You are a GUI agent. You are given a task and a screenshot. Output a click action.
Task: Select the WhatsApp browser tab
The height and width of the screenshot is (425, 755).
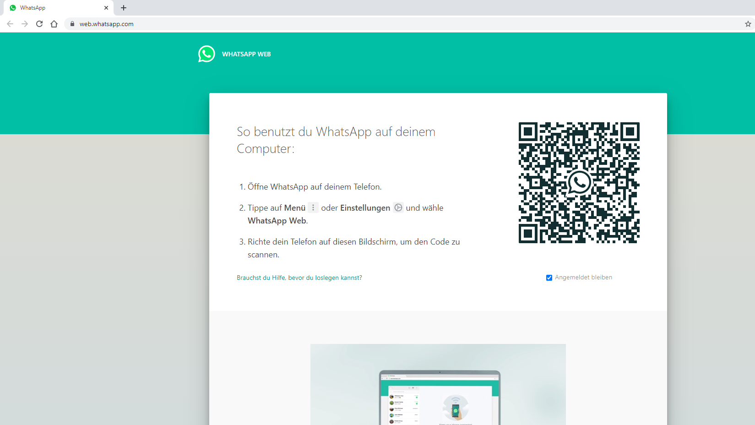click(60, 8)
